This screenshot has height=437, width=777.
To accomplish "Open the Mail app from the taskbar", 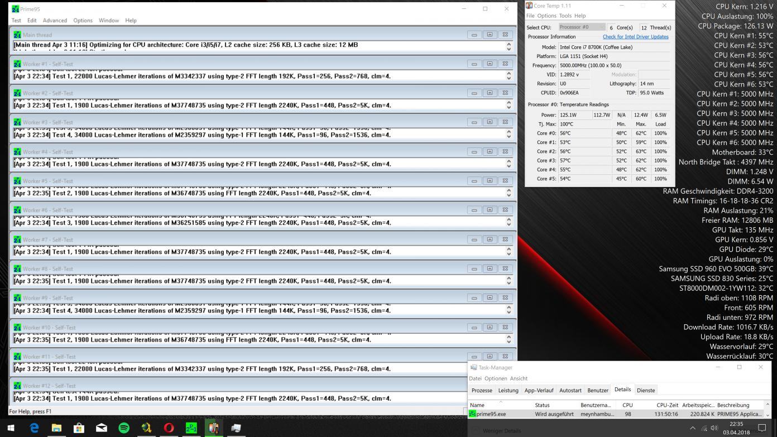I will pos(102,428).
